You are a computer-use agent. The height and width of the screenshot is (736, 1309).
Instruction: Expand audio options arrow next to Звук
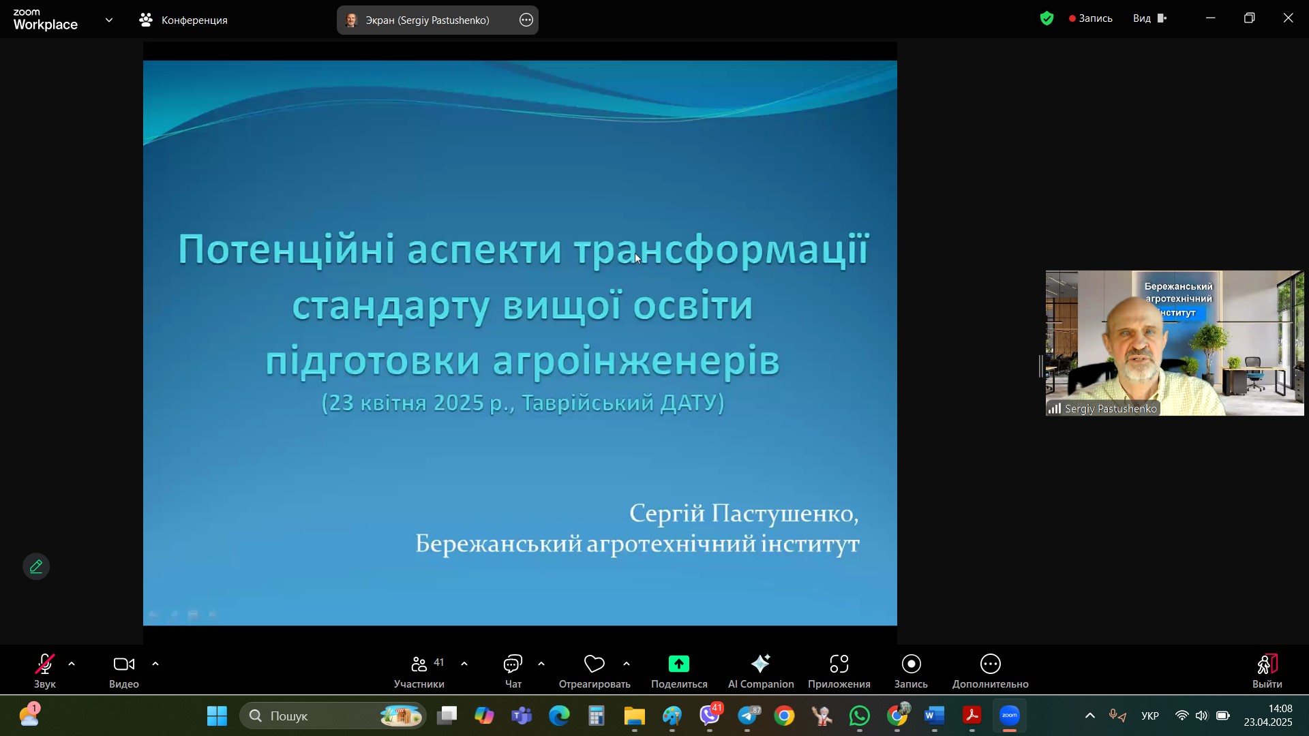pyautogui.click(x=72, y=664)
